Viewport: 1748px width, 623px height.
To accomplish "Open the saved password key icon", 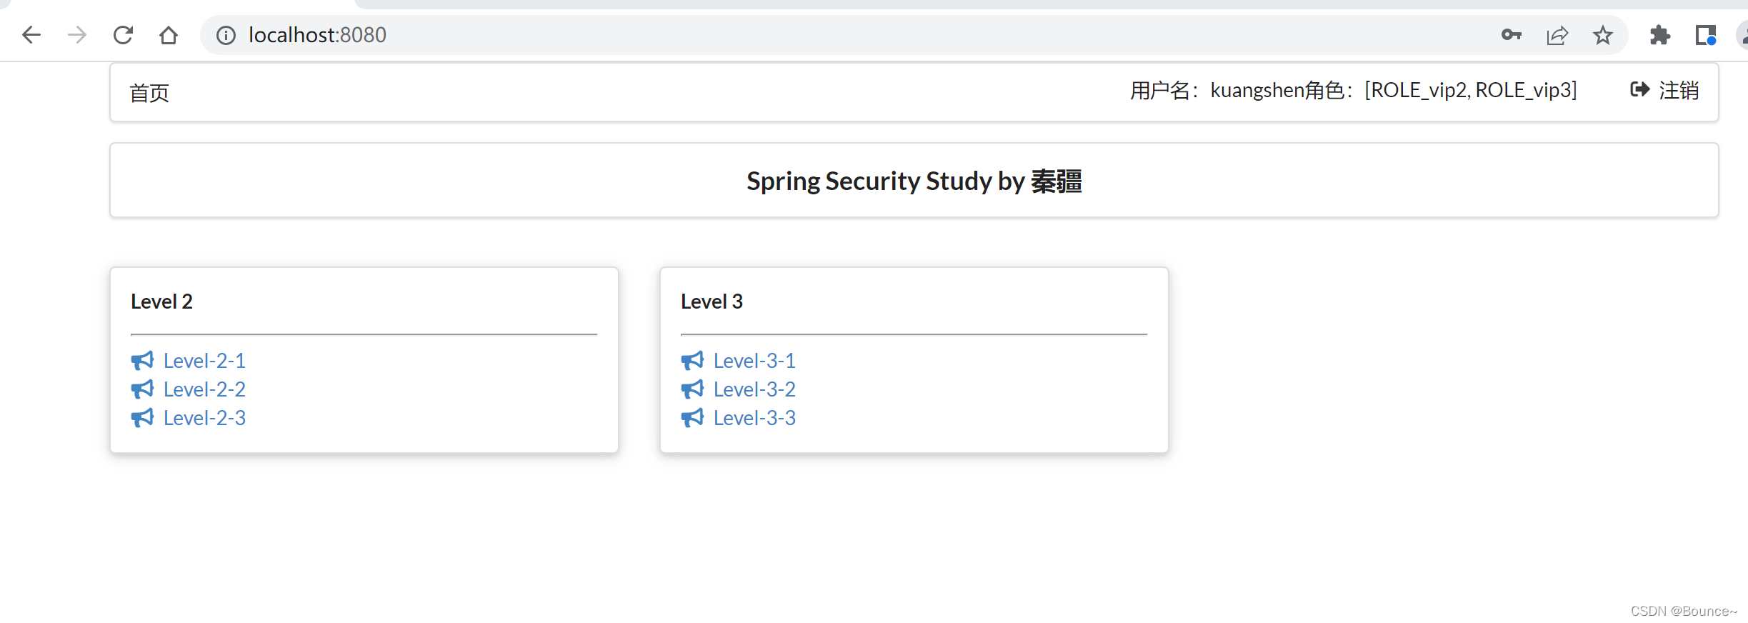I will (x=1512, y=35).
